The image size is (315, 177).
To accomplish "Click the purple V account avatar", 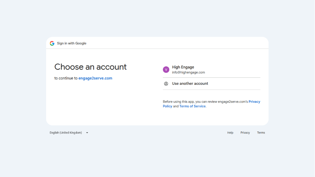I will click(166, 70).
